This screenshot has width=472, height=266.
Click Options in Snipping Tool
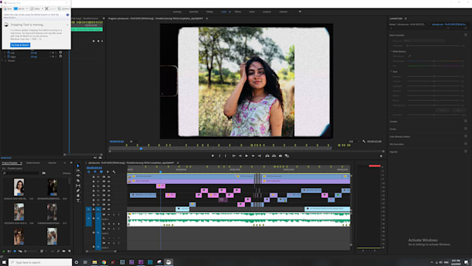64,9
